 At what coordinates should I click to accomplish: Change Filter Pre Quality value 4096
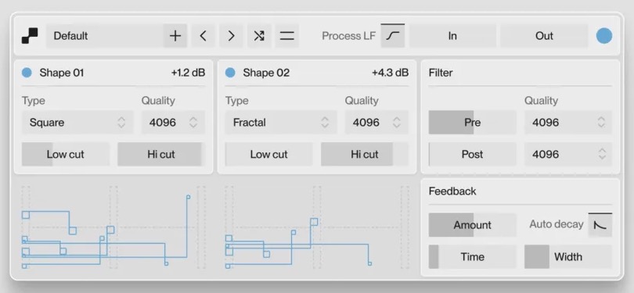tap(568, 123)
